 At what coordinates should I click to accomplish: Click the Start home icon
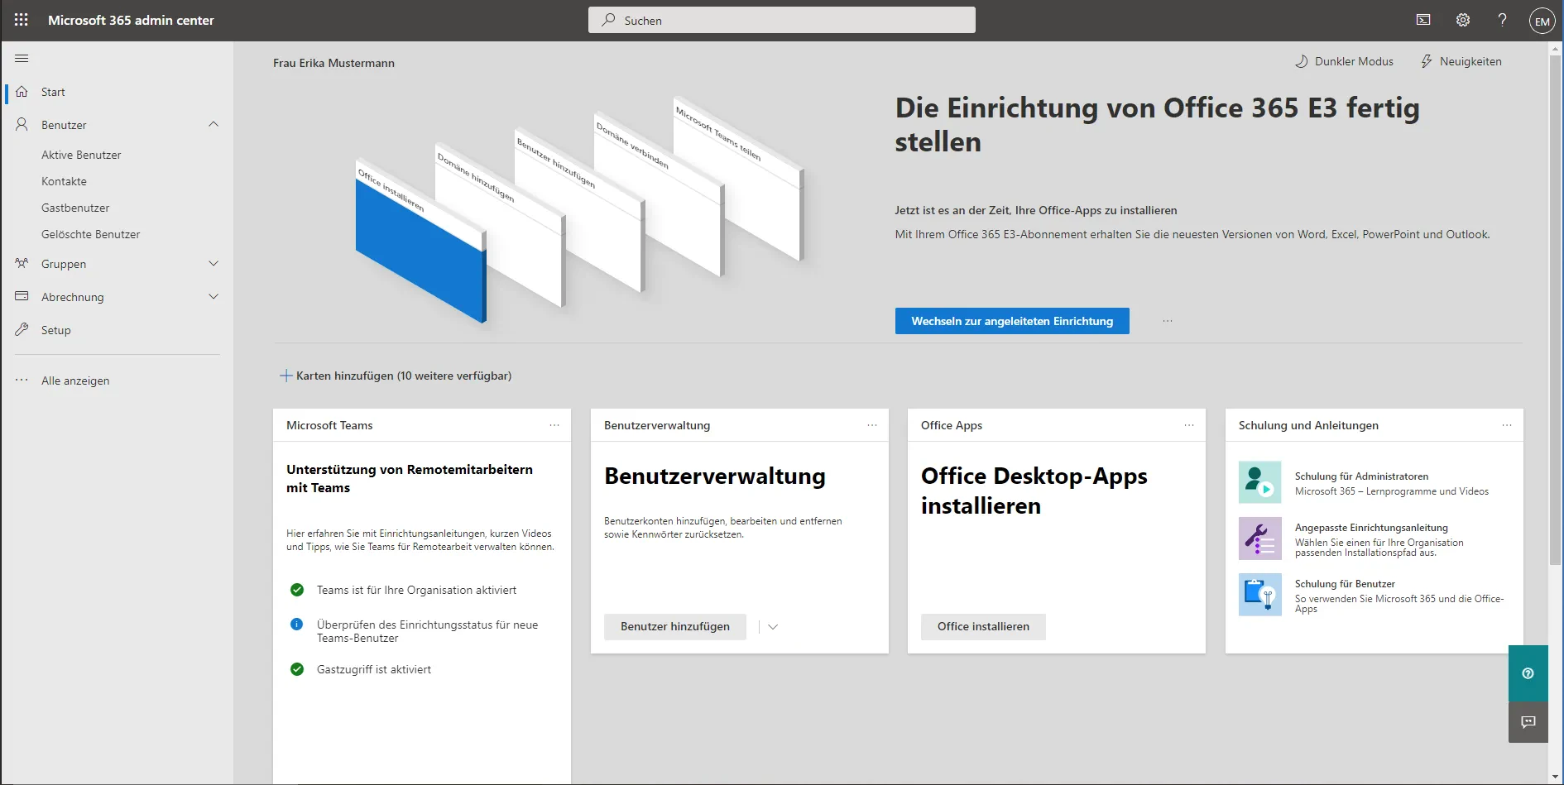pos(22,92)
